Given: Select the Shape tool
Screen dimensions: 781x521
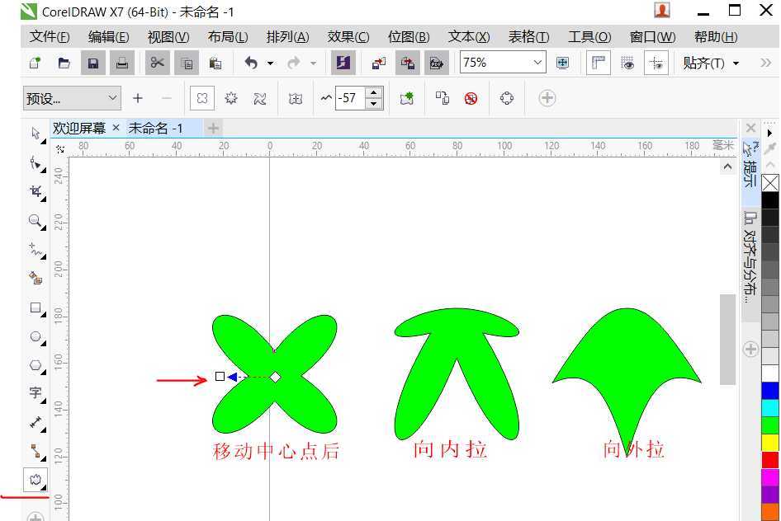Looking at the screenshot, I should [35, 163].
